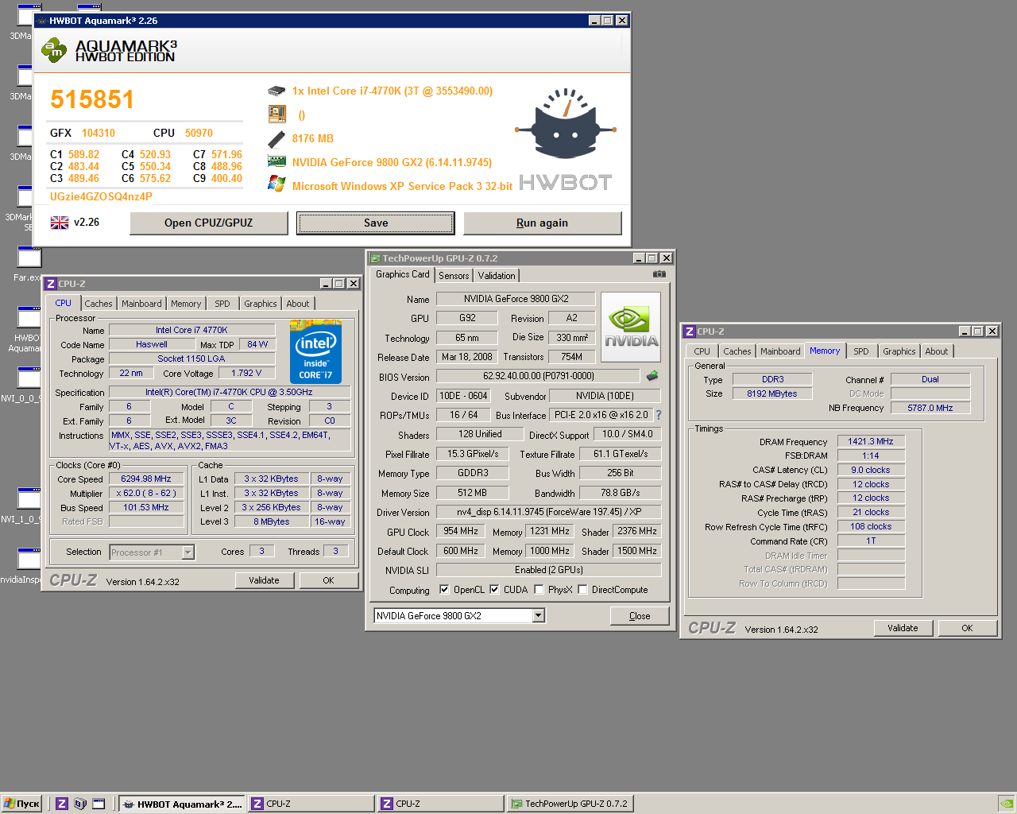The image size is (1017, 814).
Task: Click the Core Speed 6294.98 MHz field
Action: pos(146,479)
